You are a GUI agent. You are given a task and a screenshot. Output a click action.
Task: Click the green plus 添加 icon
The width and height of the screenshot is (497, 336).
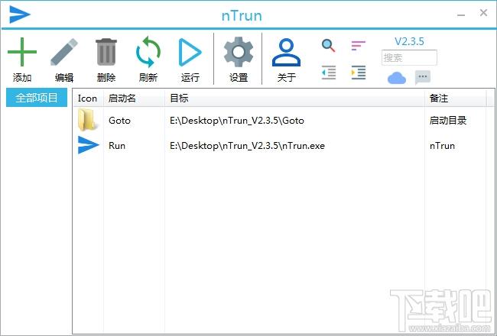click(22, 52)
